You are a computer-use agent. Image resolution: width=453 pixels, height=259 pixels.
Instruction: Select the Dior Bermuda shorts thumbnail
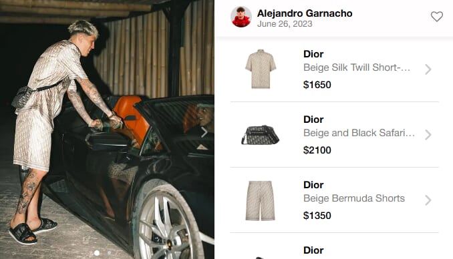click(x=260, y=200)
